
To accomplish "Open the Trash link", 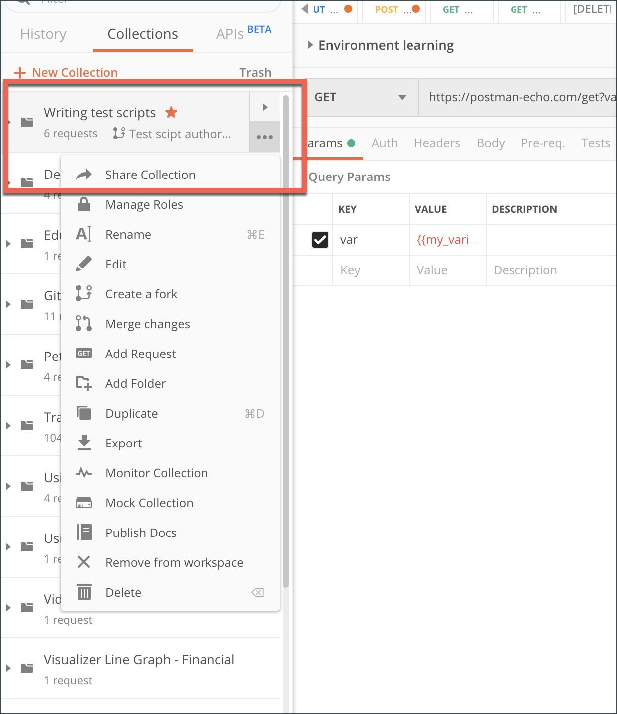I will click(x=255, y=73).
